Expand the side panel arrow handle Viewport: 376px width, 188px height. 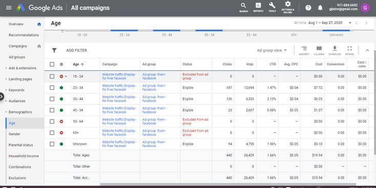pos(2,97)
